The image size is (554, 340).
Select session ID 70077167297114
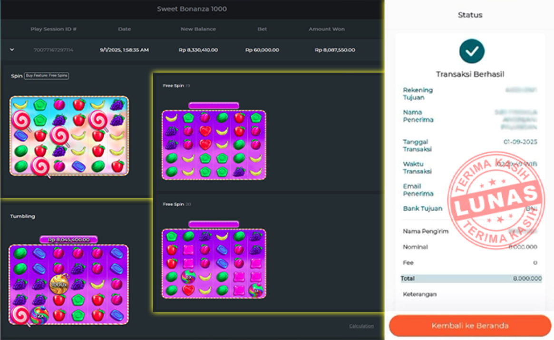tap(53, 50)
